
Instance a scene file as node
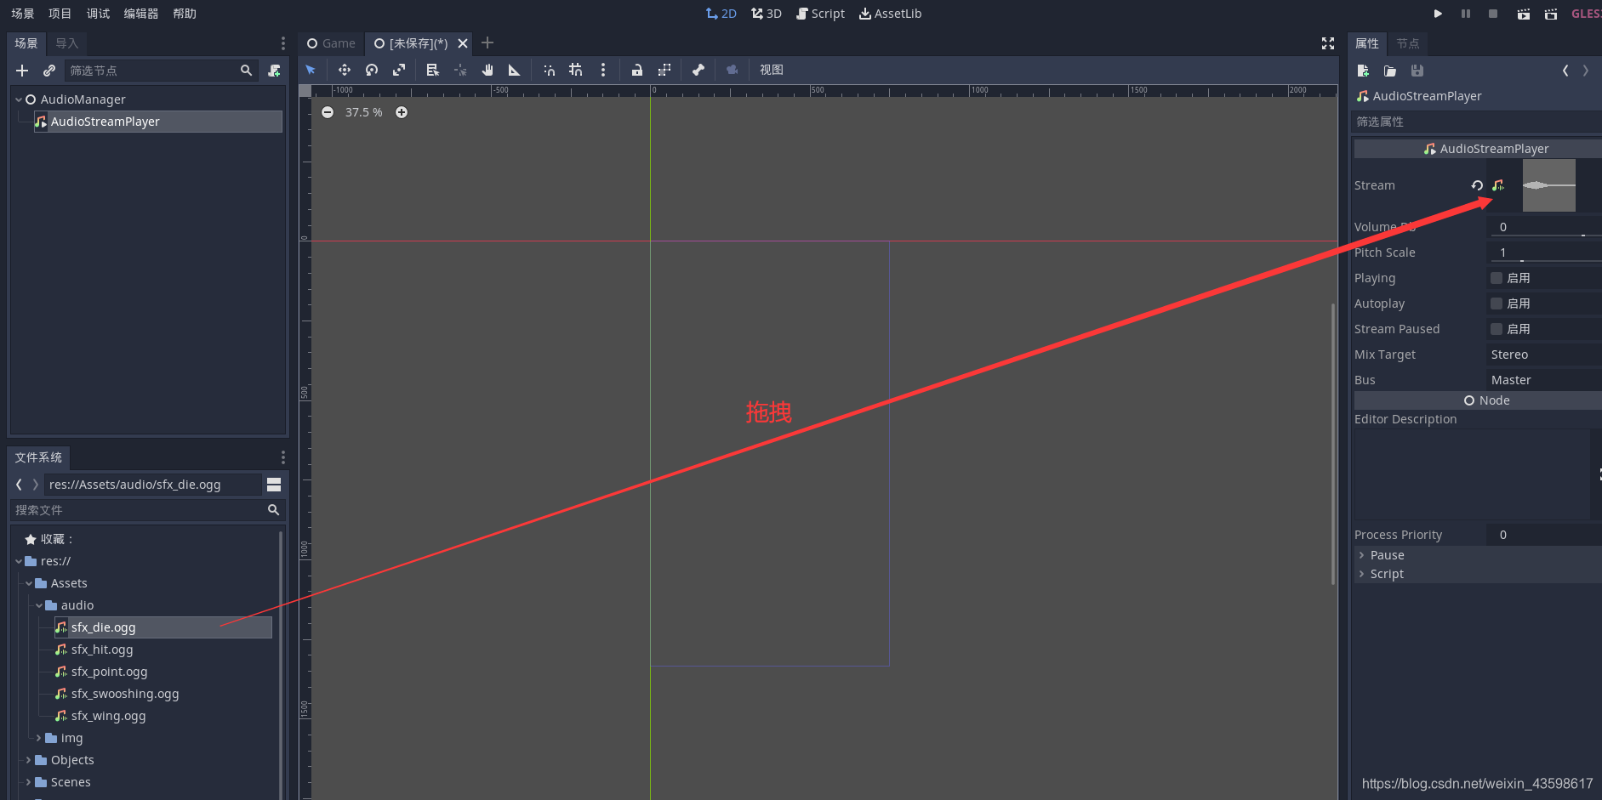click(x=49, y=71)
